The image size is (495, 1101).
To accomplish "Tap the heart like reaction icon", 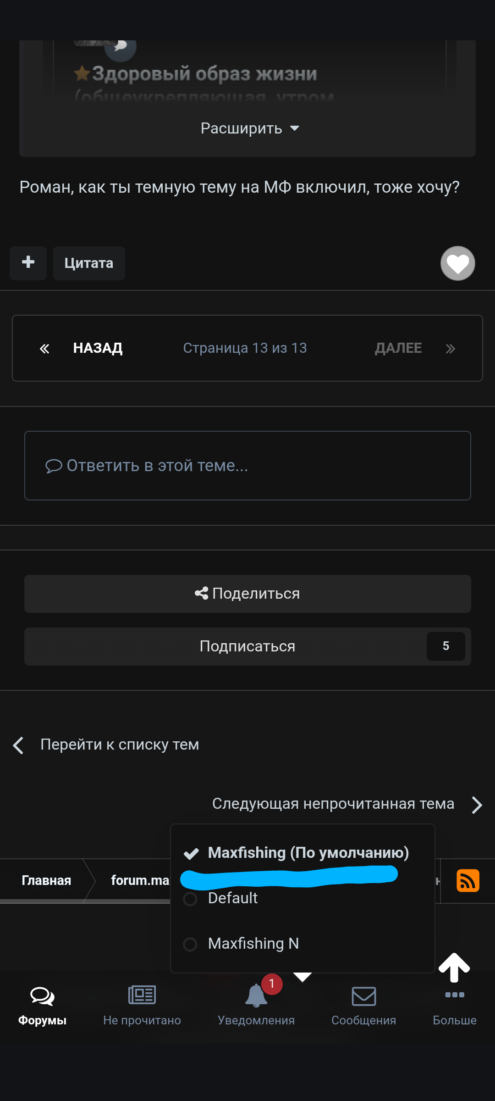I will 457,263.
